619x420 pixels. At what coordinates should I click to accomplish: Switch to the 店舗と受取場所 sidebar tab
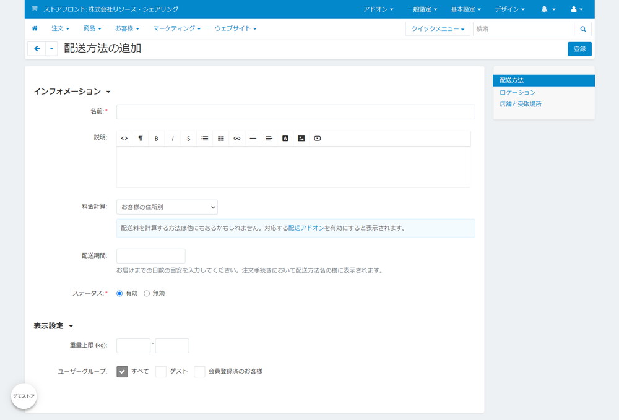click(521, 104)
